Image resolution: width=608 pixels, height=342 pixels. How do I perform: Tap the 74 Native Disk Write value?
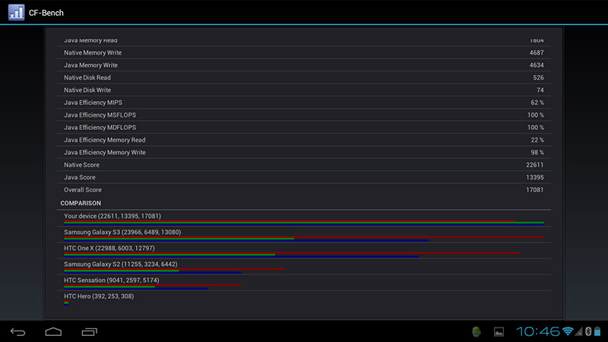tap(540, 90)
